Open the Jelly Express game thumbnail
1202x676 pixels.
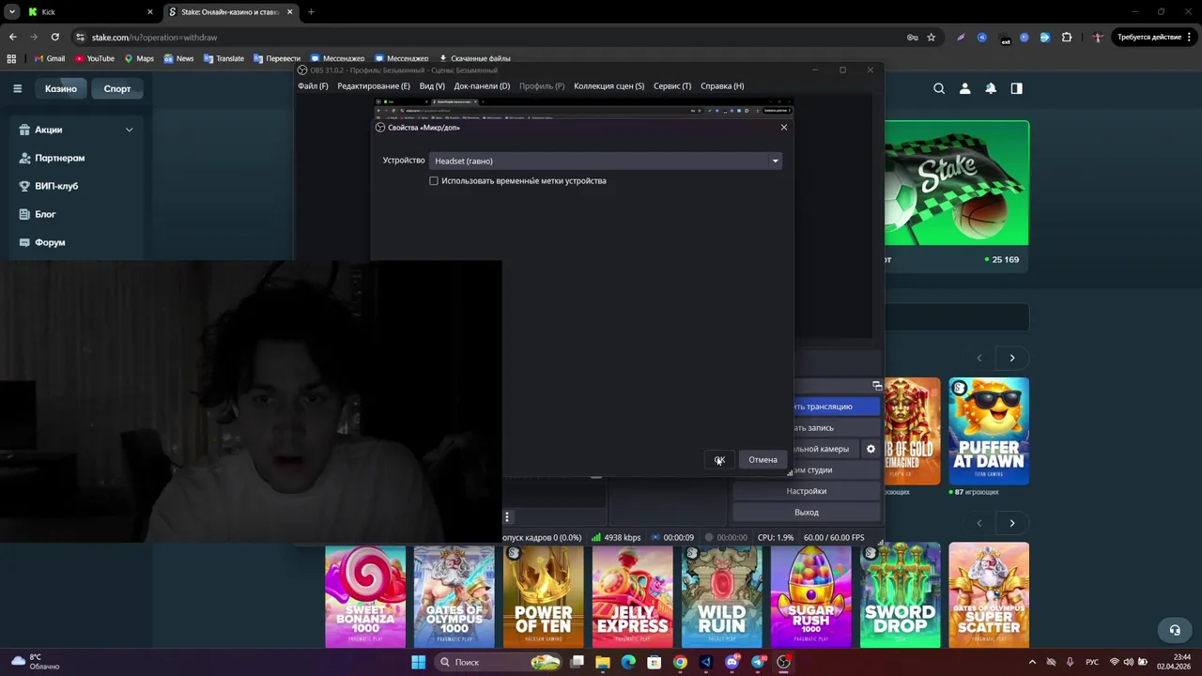632,596
